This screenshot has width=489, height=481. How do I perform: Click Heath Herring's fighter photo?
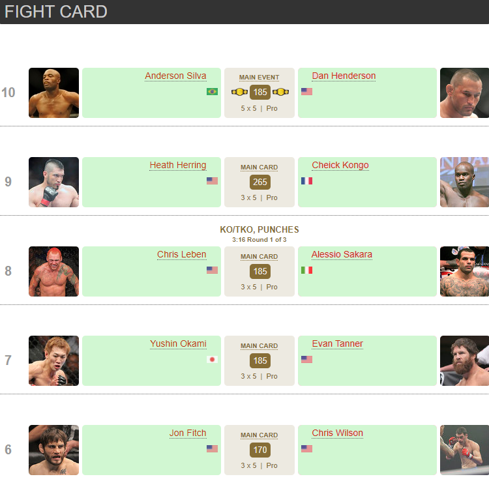pyautogui.click(x=53, y=182)
